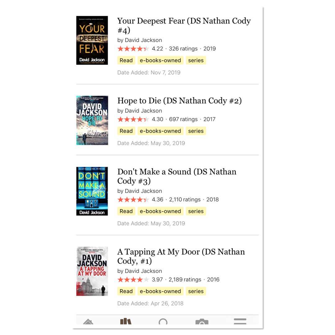The height and width of the screenshot is (335, 335).
Task: Tap the star rating for Hope to Die
Action: pos(133,119)
